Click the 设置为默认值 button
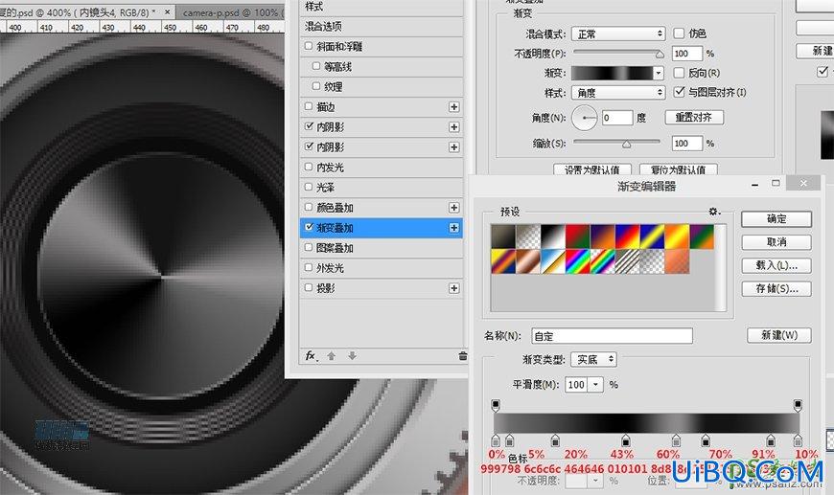This screenshot has width=834, height=495. 592,170
